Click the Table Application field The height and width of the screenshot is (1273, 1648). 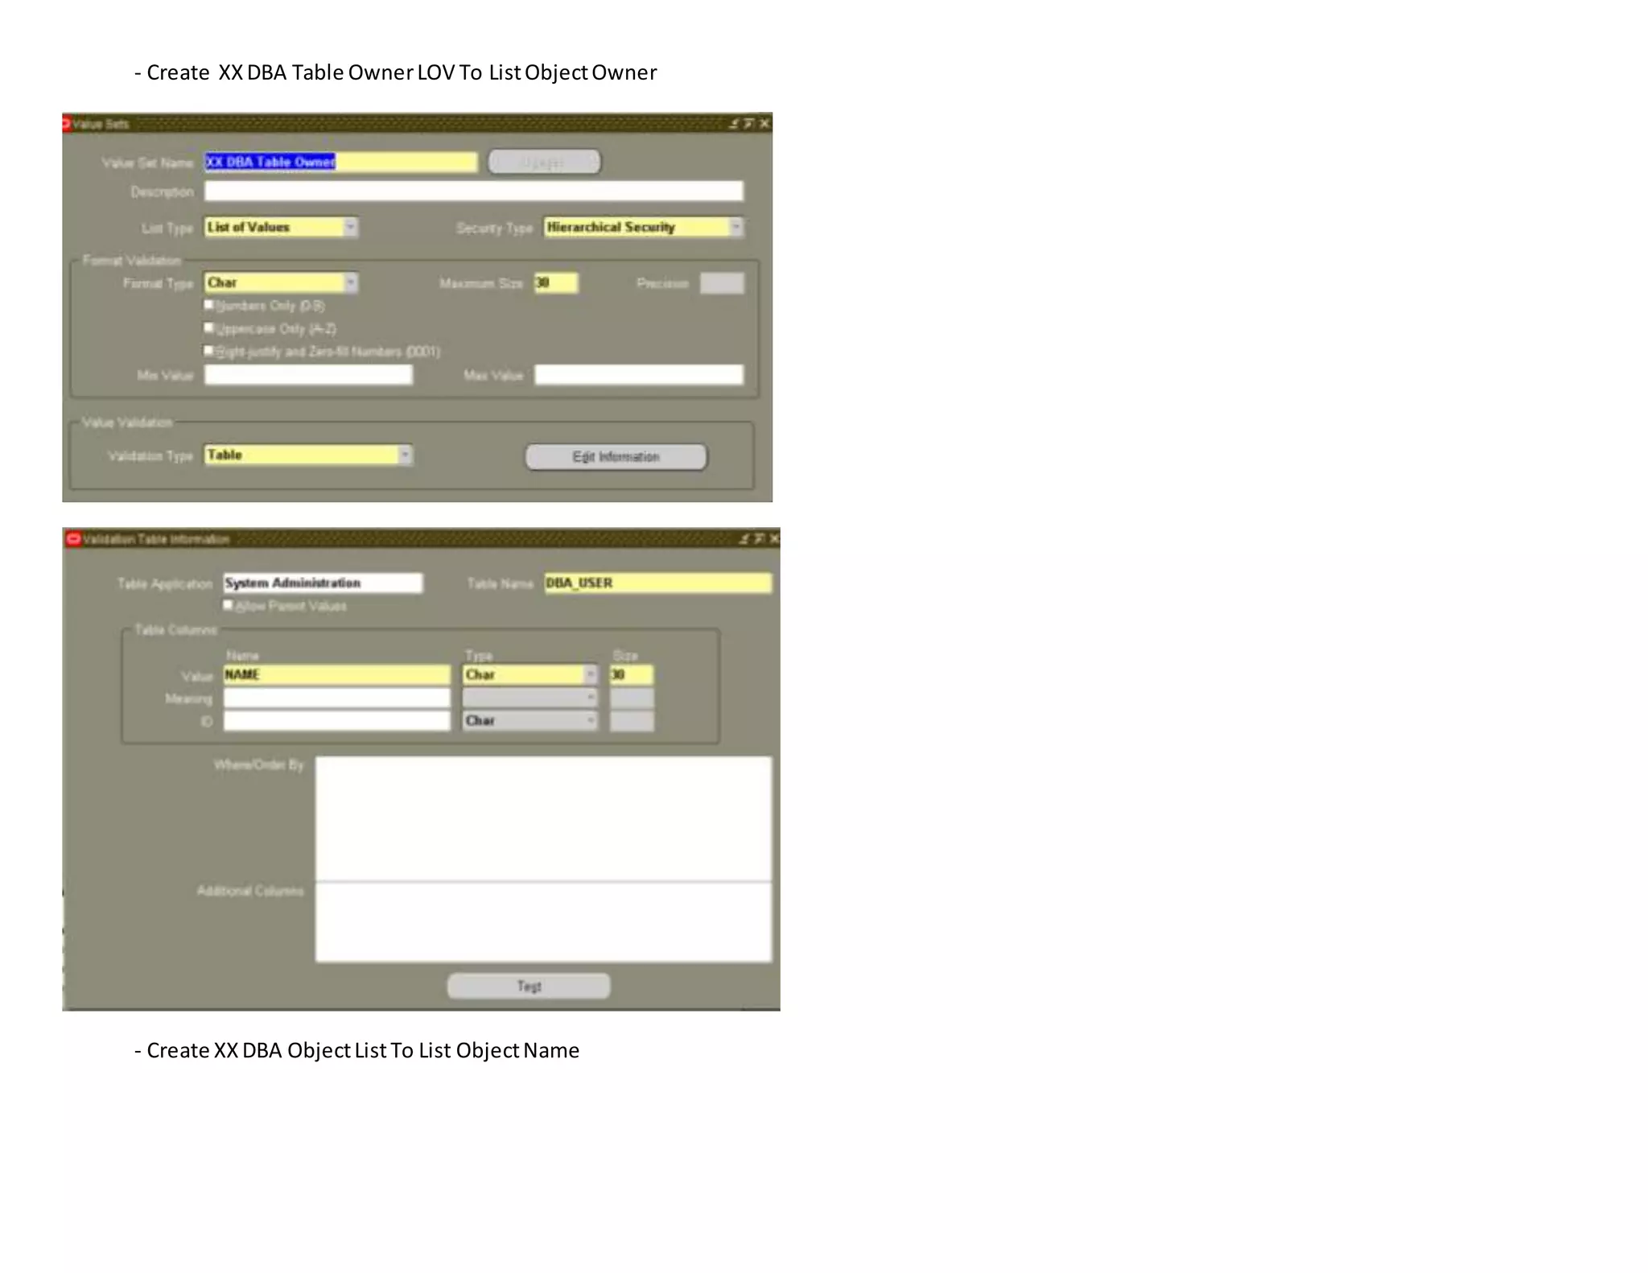click(323, 583)
